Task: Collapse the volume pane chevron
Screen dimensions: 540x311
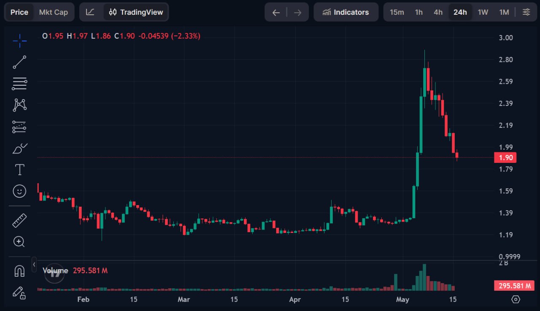Action: tap(34, 265)
